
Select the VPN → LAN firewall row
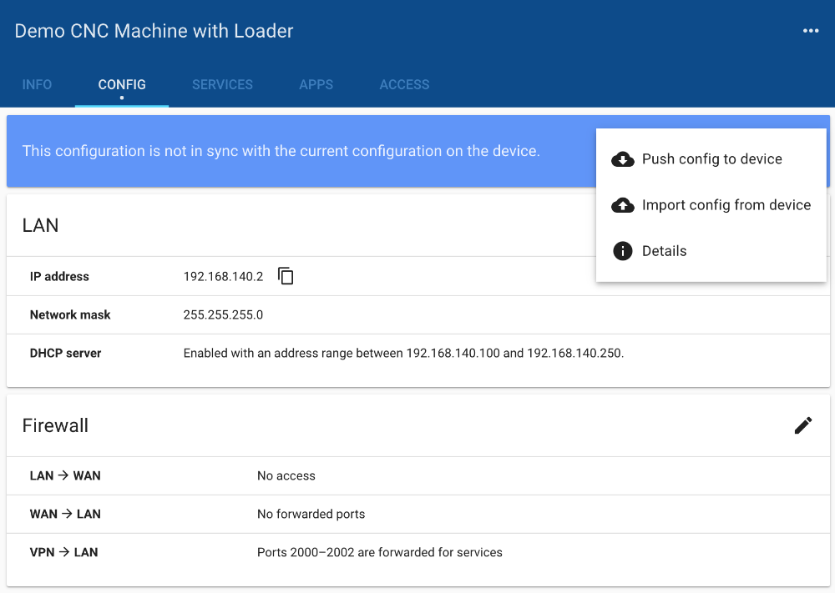tap(417, 552)
